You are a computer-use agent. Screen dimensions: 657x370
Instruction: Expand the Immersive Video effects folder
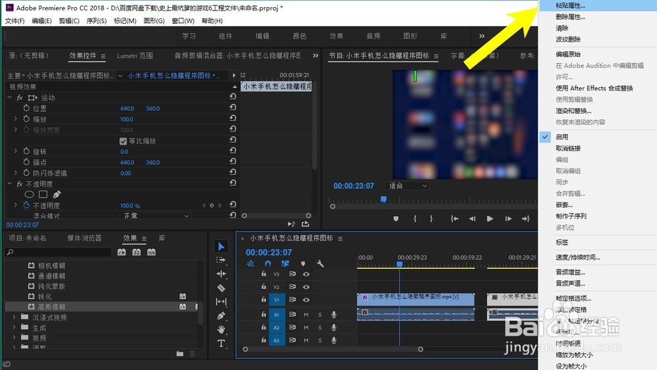point(14,317)
